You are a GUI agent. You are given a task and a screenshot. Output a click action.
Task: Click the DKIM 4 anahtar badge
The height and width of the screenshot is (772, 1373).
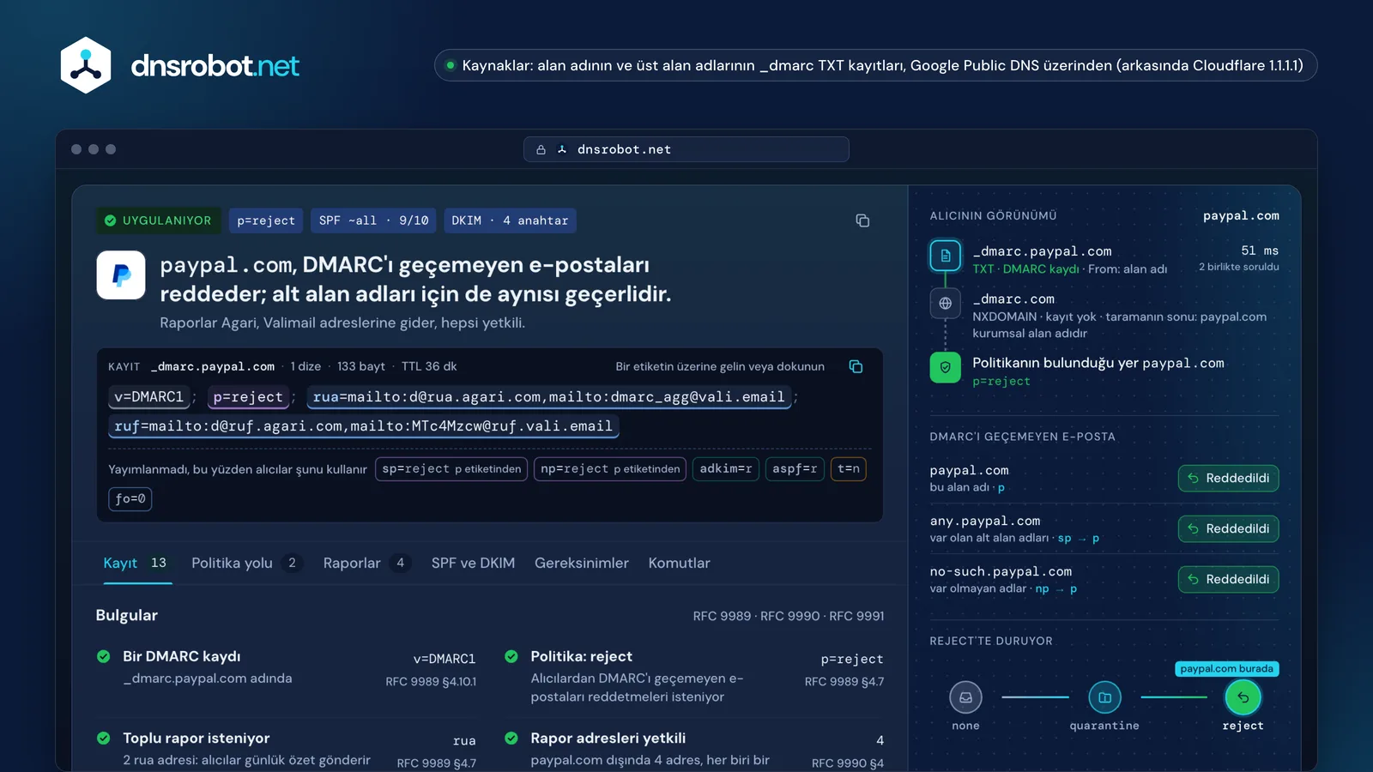click(x=510, y=220)
